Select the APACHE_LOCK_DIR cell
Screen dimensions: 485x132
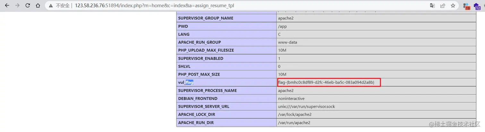tap(226, 114)
